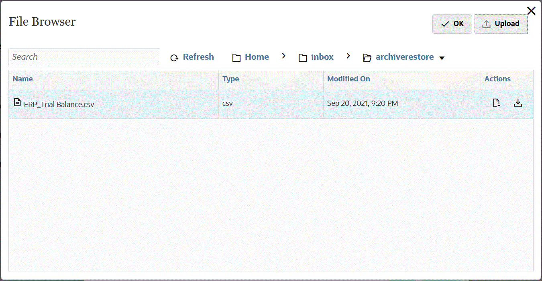Click the Home folder icon

point(236,58)
